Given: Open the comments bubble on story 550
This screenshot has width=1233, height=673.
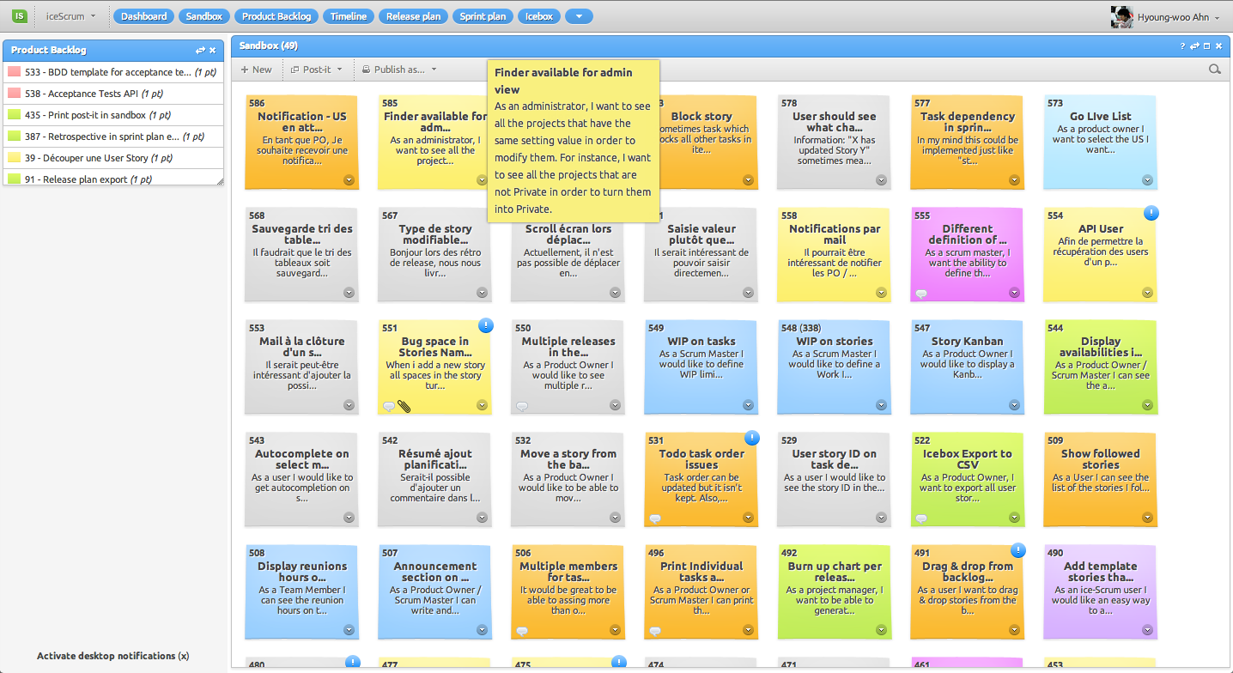Looking at the screenshot, I should click(x=522, y=406).
